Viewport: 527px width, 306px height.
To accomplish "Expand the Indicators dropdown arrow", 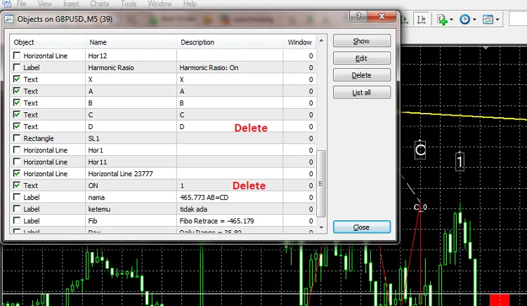I will point(452,20).
